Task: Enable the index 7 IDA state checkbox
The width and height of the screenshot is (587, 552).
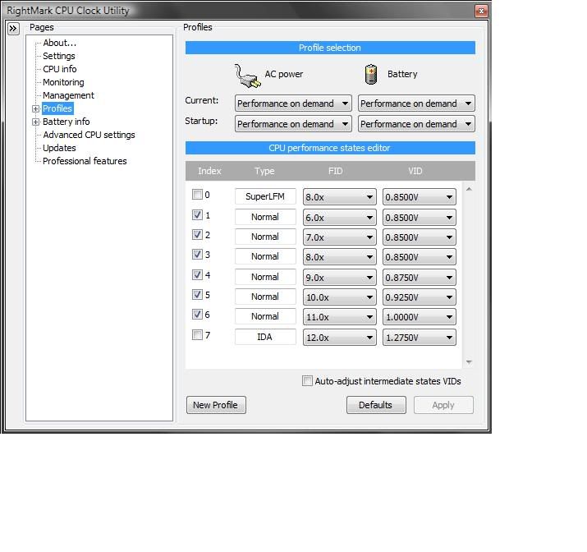Action: [x=197, y=334]
